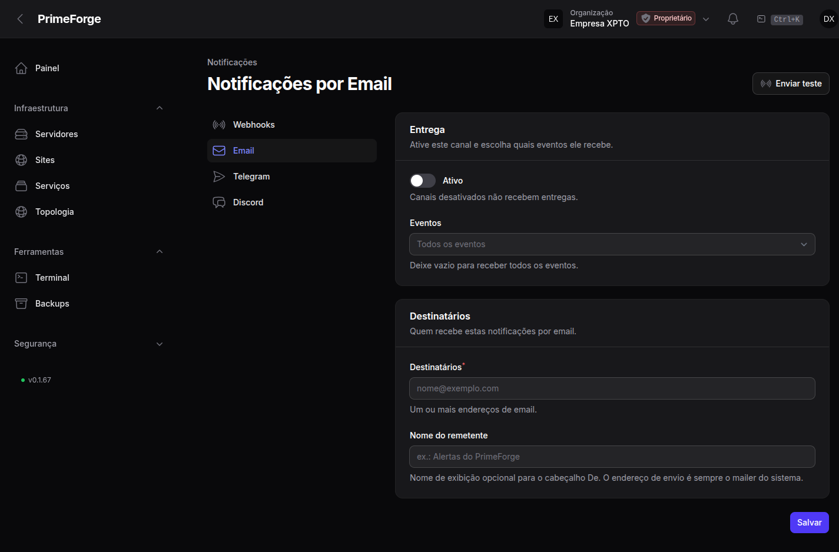Go to Sites page
This screenshot has width=839, height=552.
coord(88,160)
